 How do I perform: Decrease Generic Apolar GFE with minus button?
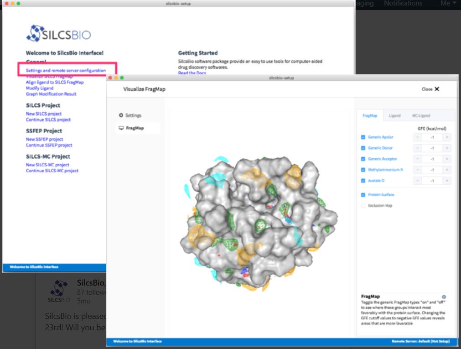[417, 137]
